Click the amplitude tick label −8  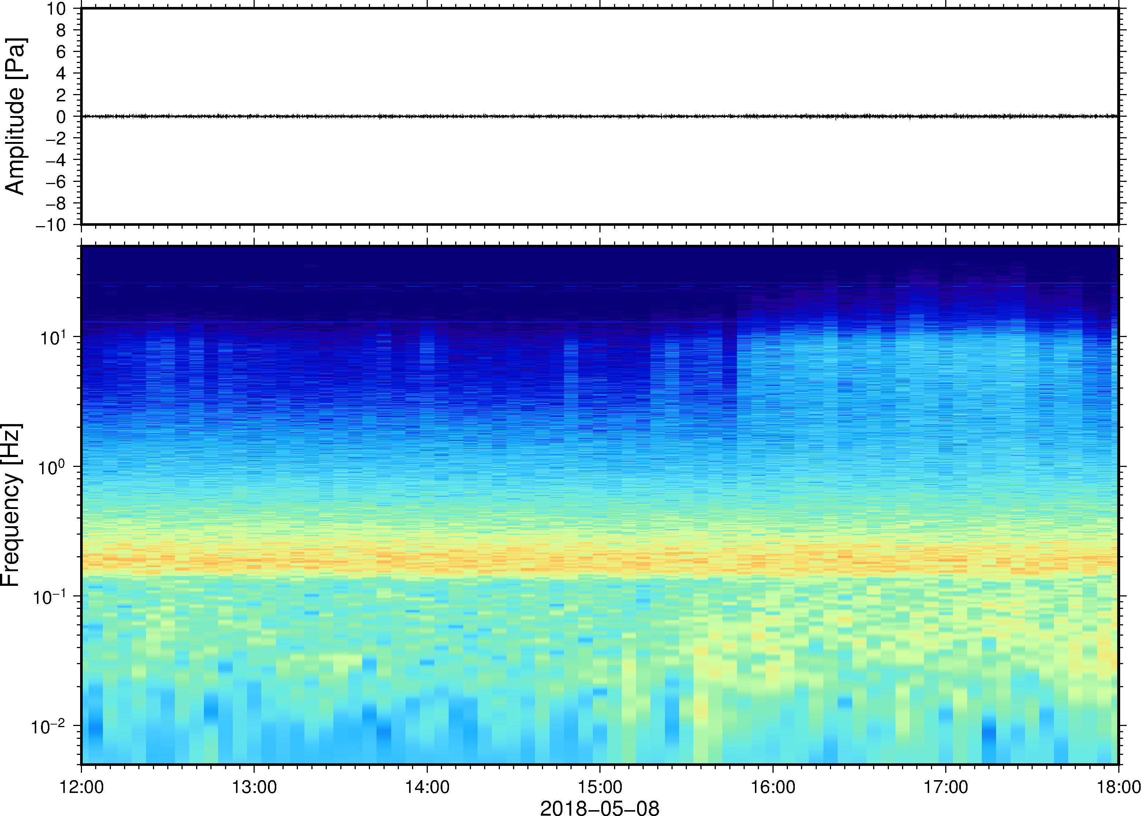[56, 203]
